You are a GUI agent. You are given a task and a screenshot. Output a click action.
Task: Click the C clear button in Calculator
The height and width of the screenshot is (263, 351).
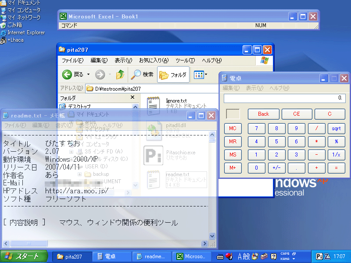(x=330, y=114)
